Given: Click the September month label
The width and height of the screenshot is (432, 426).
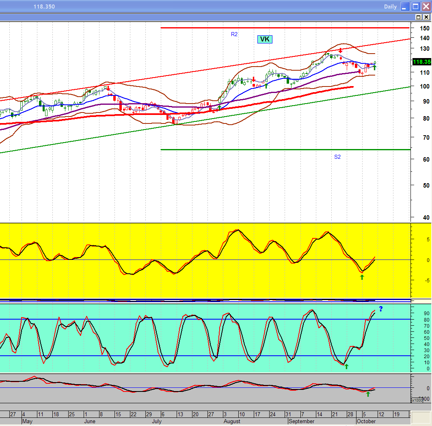Looking at the screenshot, I should 301,421.
